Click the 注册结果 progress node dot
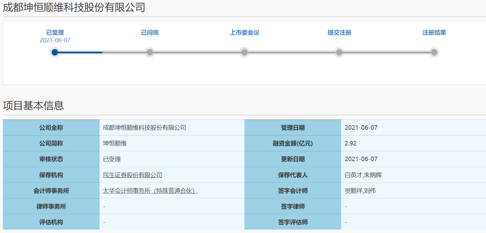Viewport: 486px width, 233px height. click(434, 52)
